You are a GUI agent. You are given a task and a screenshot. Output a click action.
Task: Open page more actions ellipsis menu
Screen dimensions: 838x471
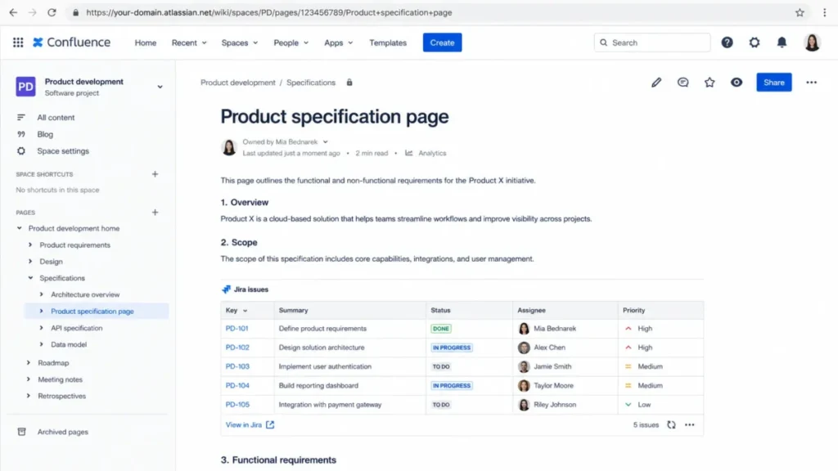coord(811,83)
